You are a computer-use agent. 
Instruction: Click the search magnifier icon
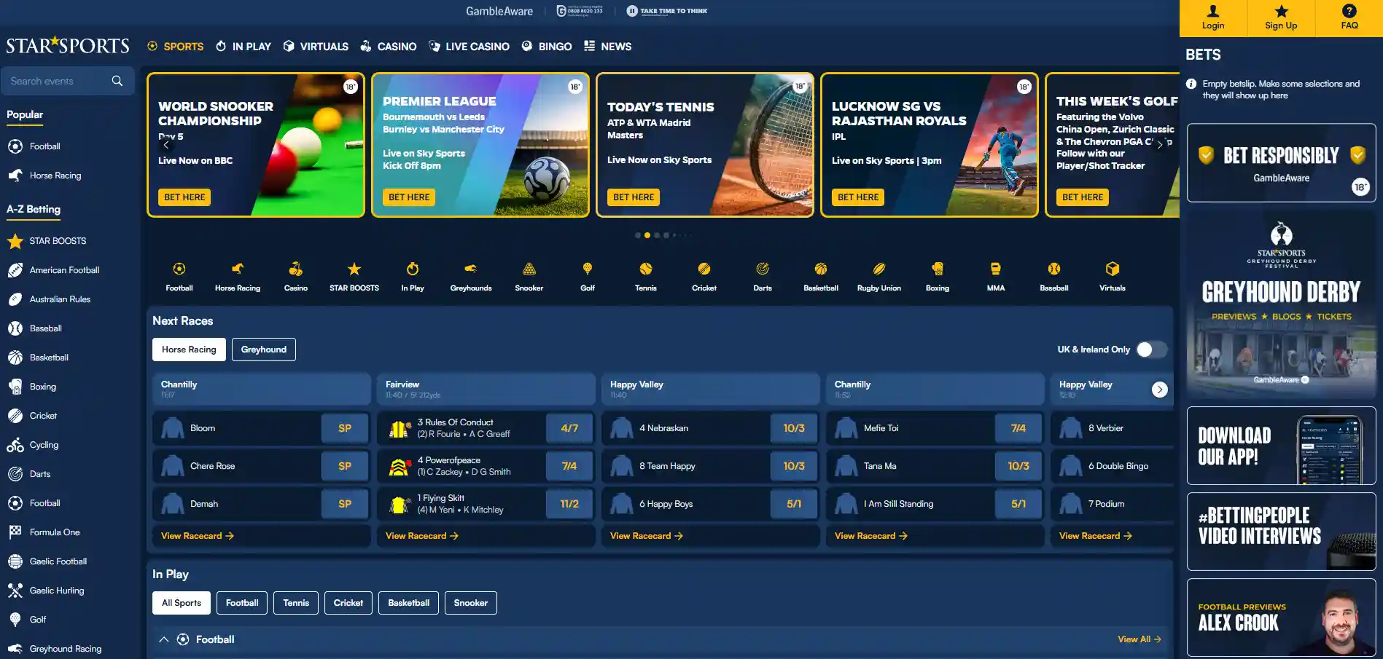pyautogui.click(x=117, y=81)
